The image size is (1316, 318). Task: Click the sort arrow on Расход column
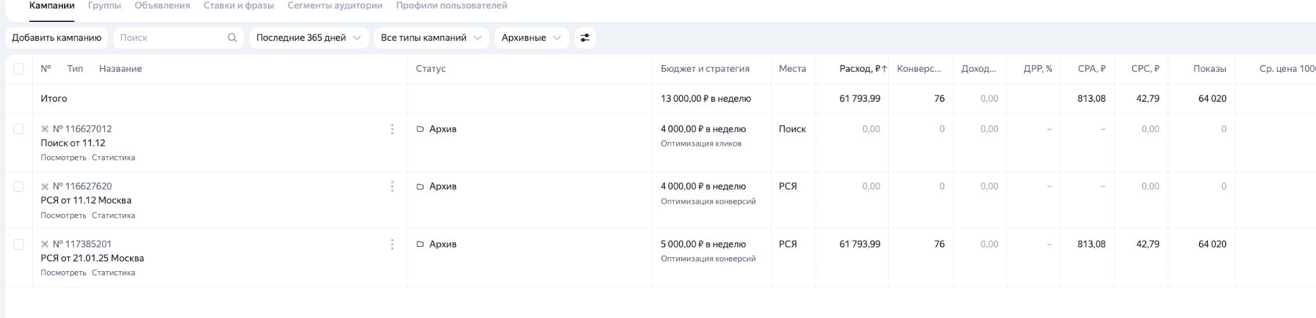884,69
